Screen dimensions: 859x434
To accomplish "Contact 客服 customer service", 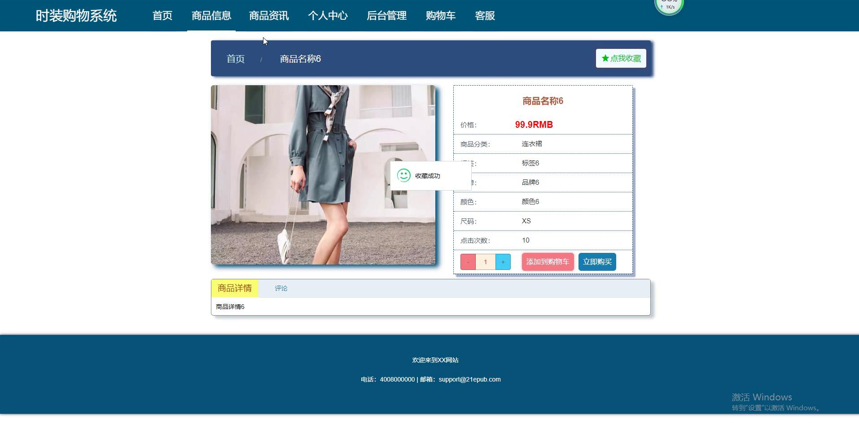I will coord(485,16).
